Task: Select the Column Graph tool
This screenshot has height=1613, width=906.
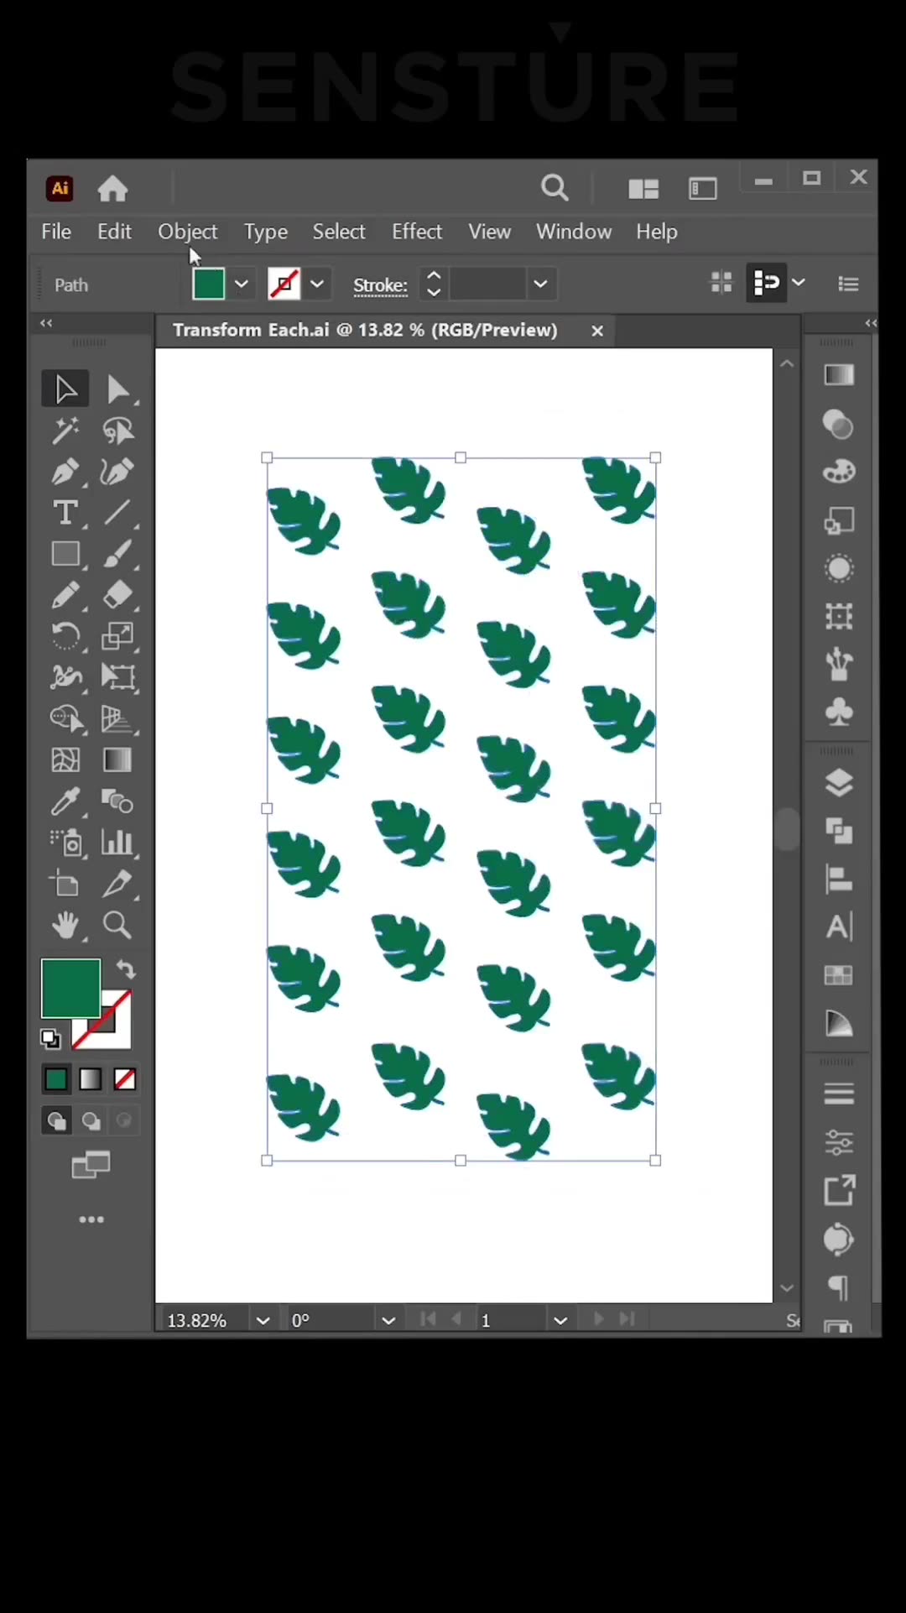Action: (x=118, y=842)
